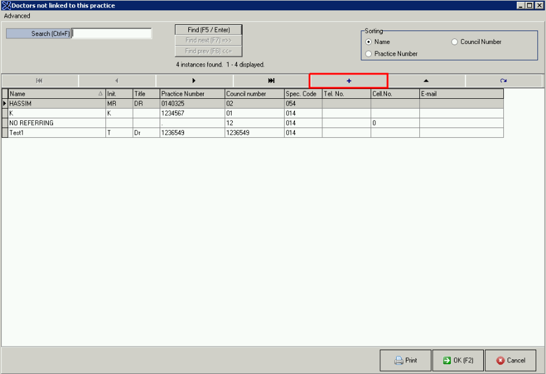Click the next record arrow

[194, 81]
